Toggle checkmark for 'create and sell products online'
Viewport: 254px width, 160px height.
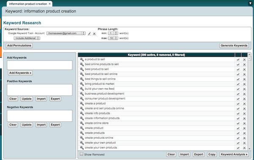click(238, 109)
